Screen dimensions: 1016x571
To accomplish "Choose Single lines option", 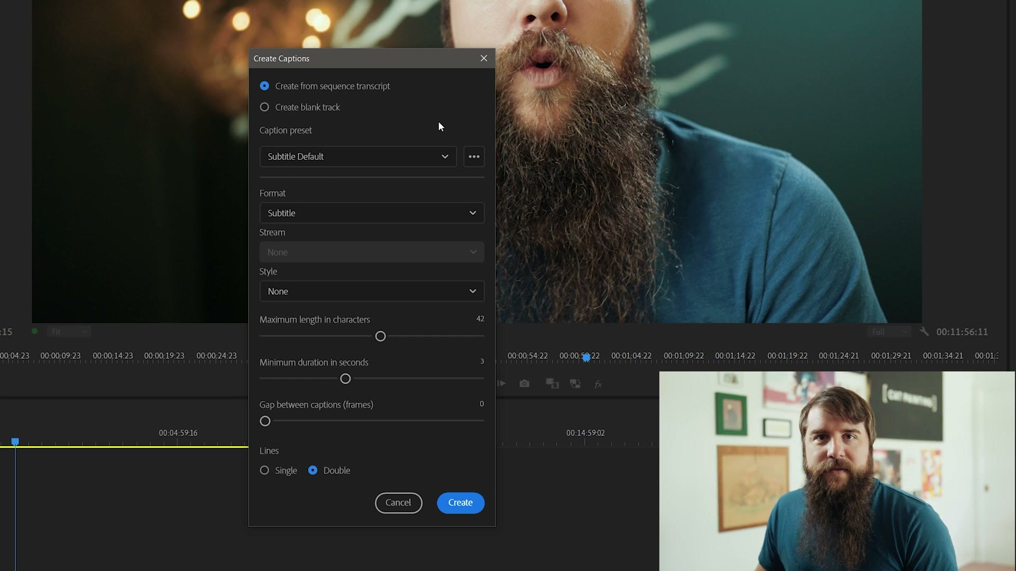I will [278, 470].
